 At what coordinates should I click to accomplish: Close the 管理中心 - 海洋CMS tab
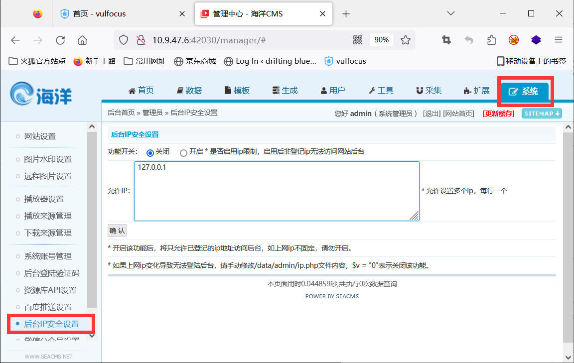click(322, 14)
